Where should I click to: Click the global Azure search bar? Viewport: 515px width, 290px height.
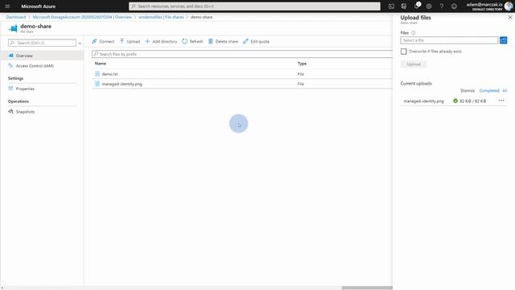(254, 6)
